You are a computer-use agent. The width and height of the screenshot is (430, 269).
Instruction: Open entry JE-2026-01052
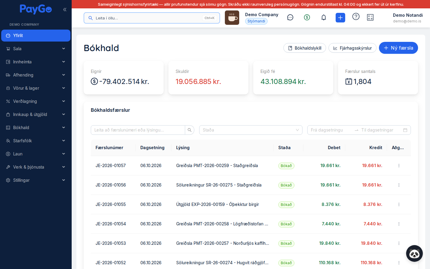tap(111, 263)
